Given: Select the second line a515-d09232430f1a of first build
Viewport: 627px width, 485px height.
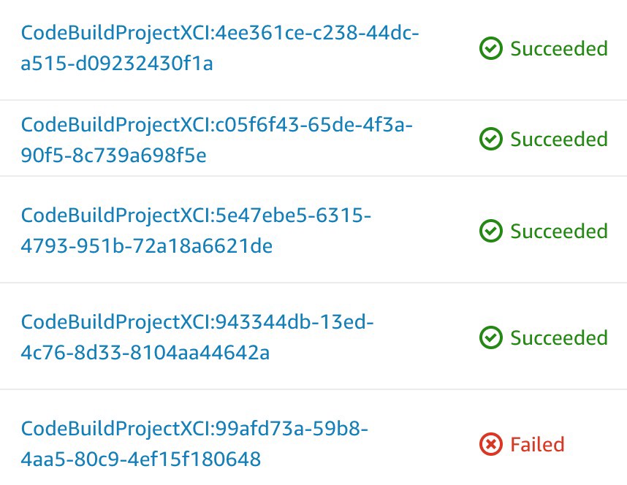Looking at the screenshot, I should [x=117, y=63].
